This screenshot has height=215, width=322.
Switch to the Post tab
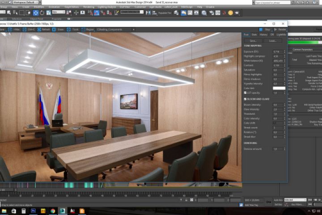246,35
